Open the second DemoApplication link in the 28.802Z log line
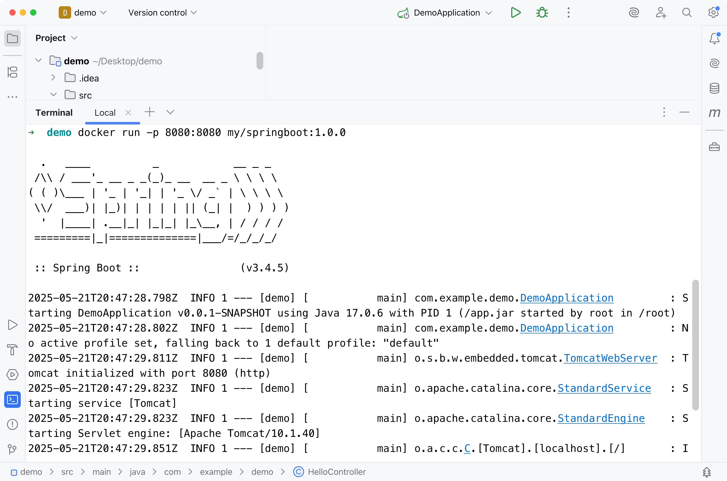This screenshot has height=481, width=727. click(567, 328)
